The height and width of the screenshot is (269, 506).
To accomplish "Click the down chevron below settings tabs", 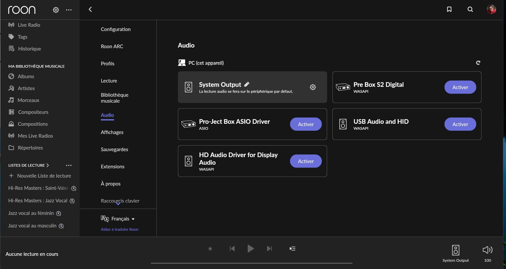I will 118,204.
